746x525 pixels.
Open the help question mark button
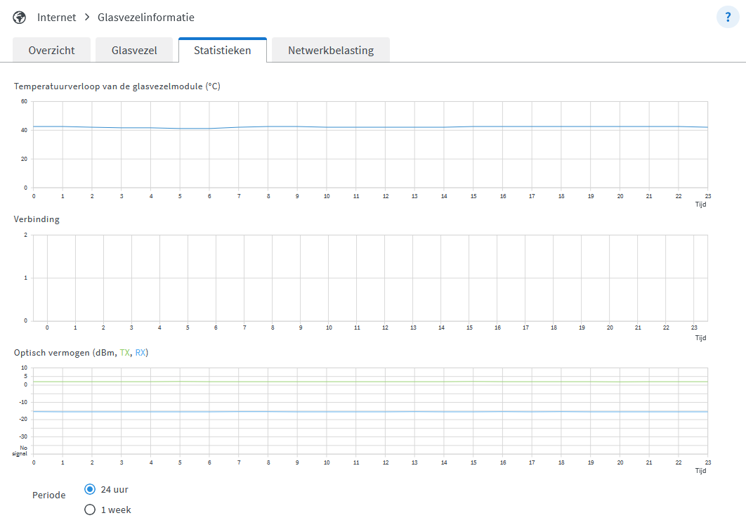click(x=728, y=18)
